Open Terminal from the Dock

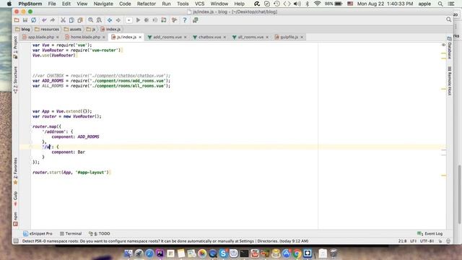coord(244,253)
